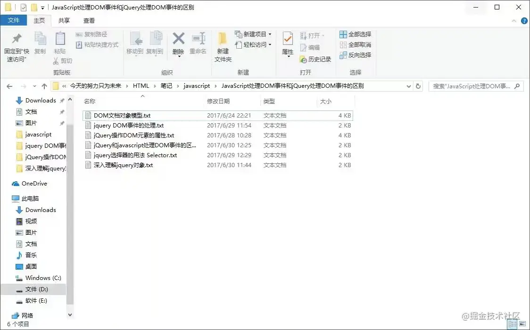Select file 深入理解jquery对象.txt

(218, 165)
